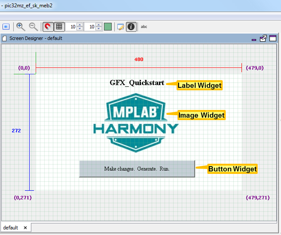Toggle the grid display button

click(x=59, y=27)
